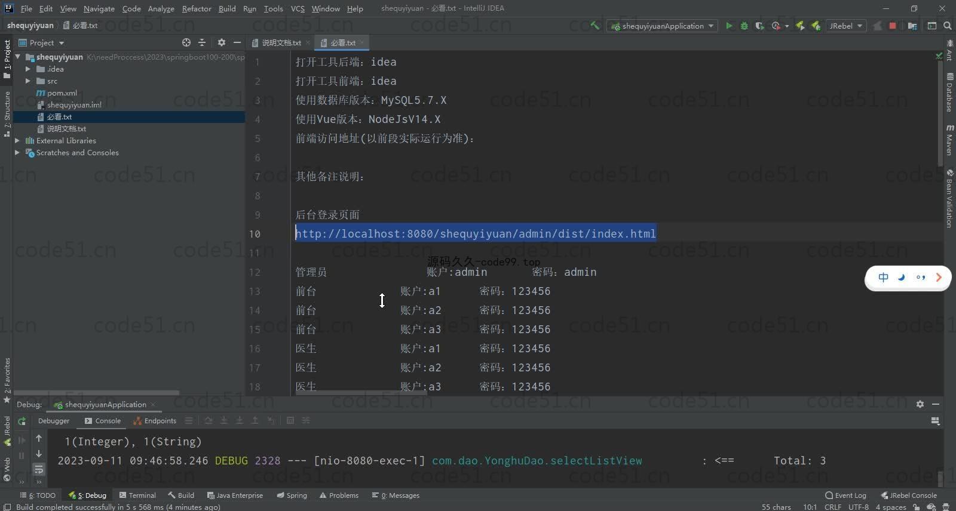Debug with JRebel rocket icon

816,26
